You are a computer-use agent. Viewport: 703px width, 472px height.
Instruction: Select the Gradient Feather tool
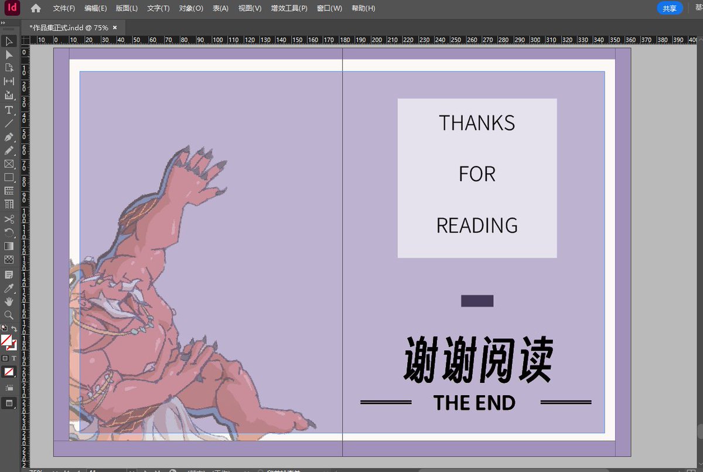pos(9,259)
